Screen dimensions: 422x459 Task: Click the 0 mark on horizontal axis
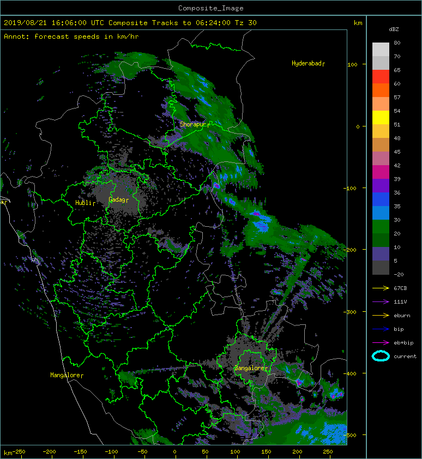click(174, 452)
